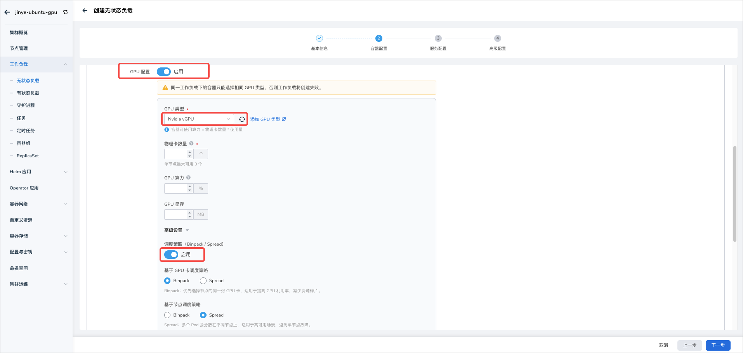
Task: Collapse the 工作负载 menu
Action: (65, 64)
